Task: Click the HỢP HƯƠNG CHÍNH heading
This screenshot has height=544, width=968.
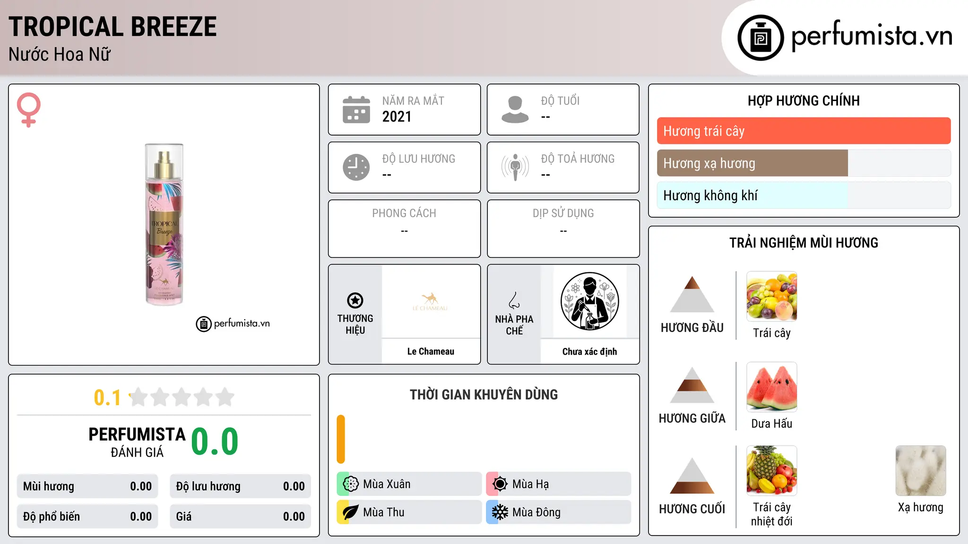Action: [804, 101]
